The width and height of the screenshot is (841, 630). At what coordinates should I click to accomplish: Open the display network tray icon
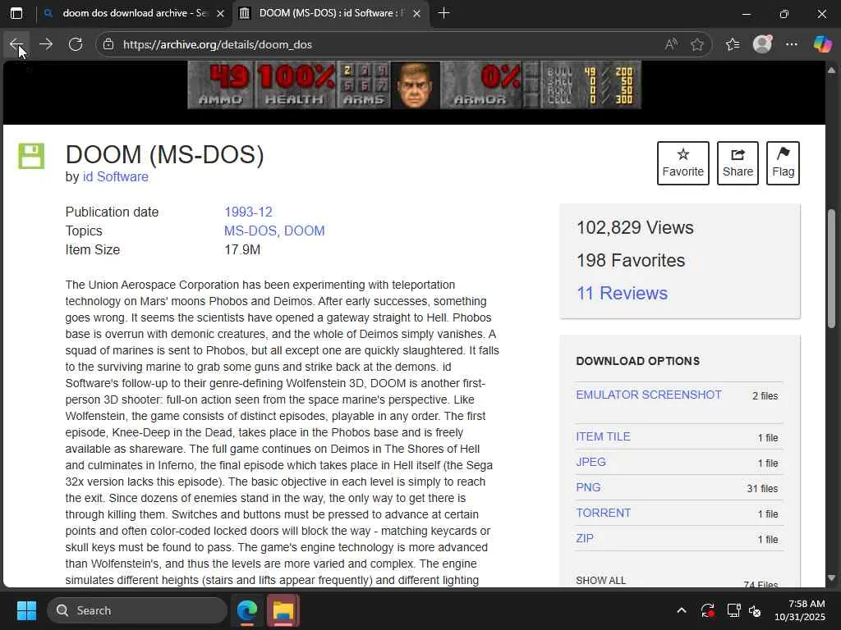click(x=733, y=610)
